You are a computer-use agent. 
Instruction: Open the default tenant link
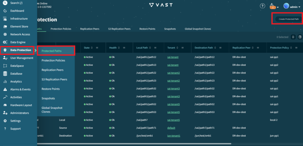click(x=171, y=128)
